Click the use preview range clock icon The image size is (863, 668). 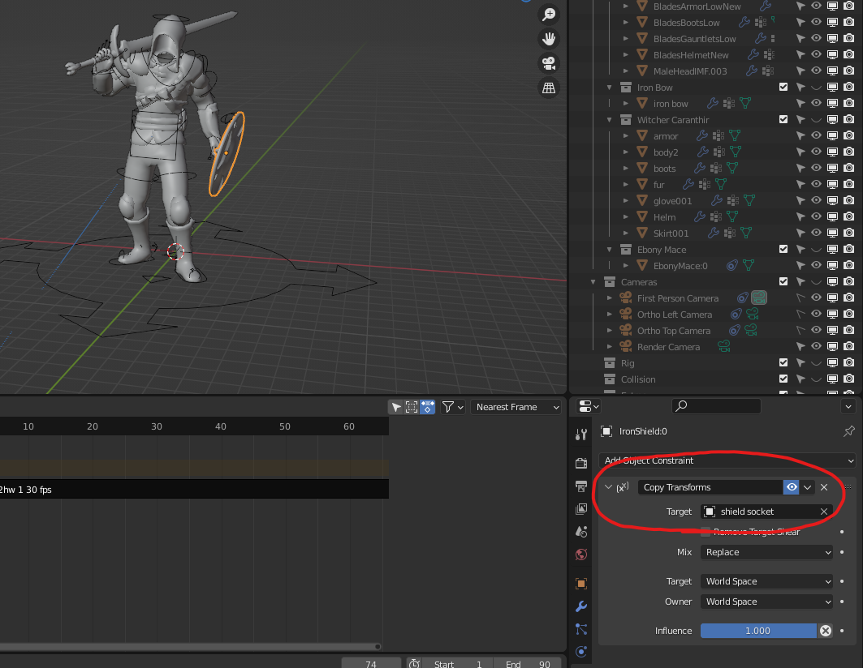[x=414, y=664]
